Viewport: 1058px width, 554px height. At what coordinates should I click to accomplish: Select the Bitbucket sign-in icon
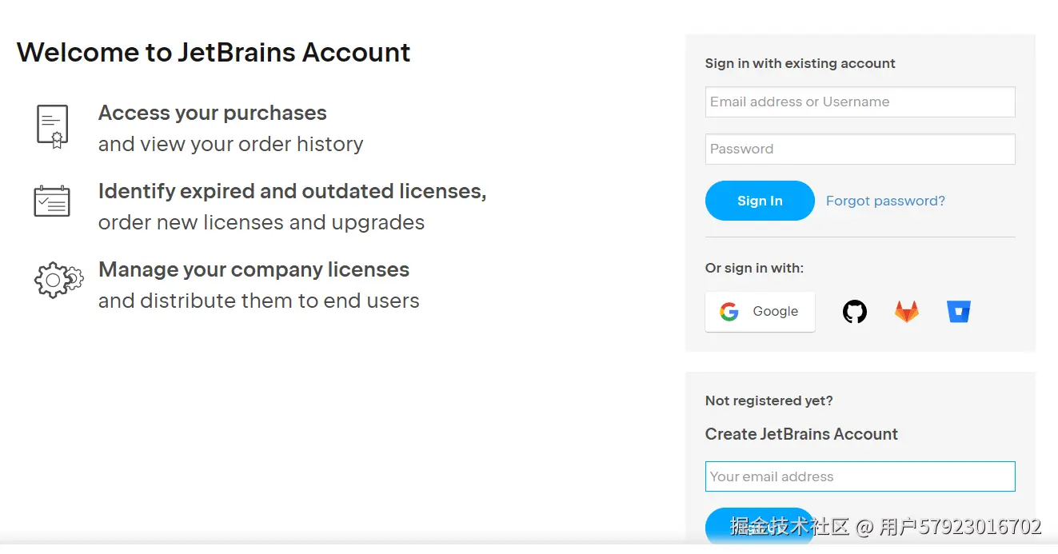[x=958, y=312]
